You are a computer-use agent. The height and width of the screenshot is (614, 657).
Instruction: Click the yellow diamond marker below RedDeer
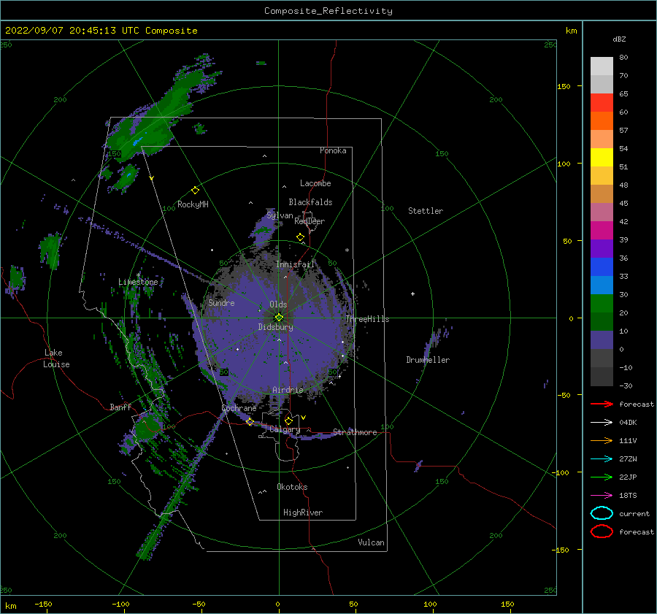[x=300, y=237]
